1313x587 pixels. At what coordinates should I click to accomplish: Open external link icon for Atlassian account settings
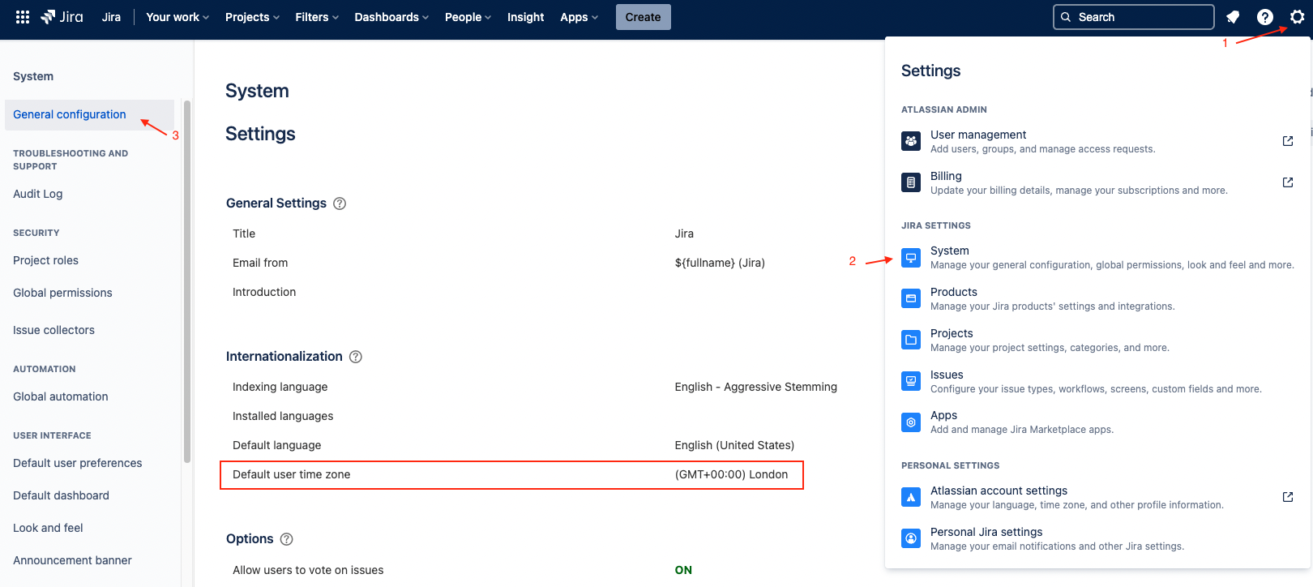pos(1288,497)
